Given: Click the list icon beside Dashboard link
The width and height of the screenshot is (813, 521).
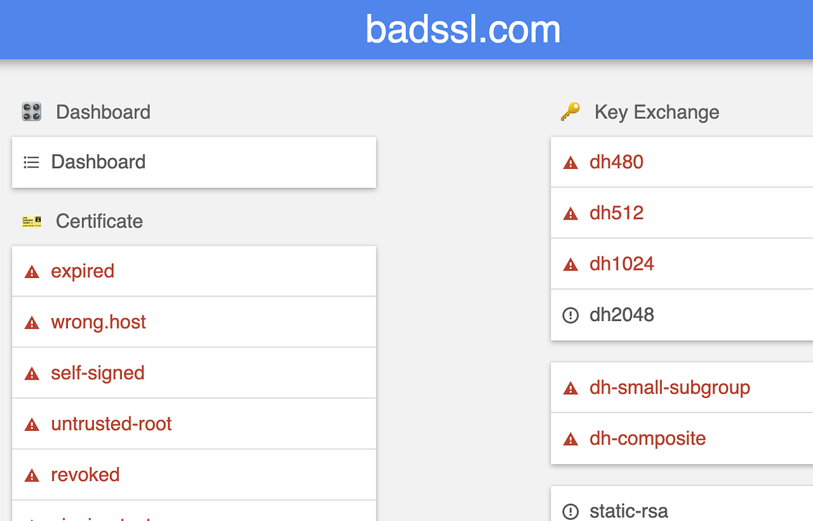Looking at the screenshot, I should coord(31,162).
